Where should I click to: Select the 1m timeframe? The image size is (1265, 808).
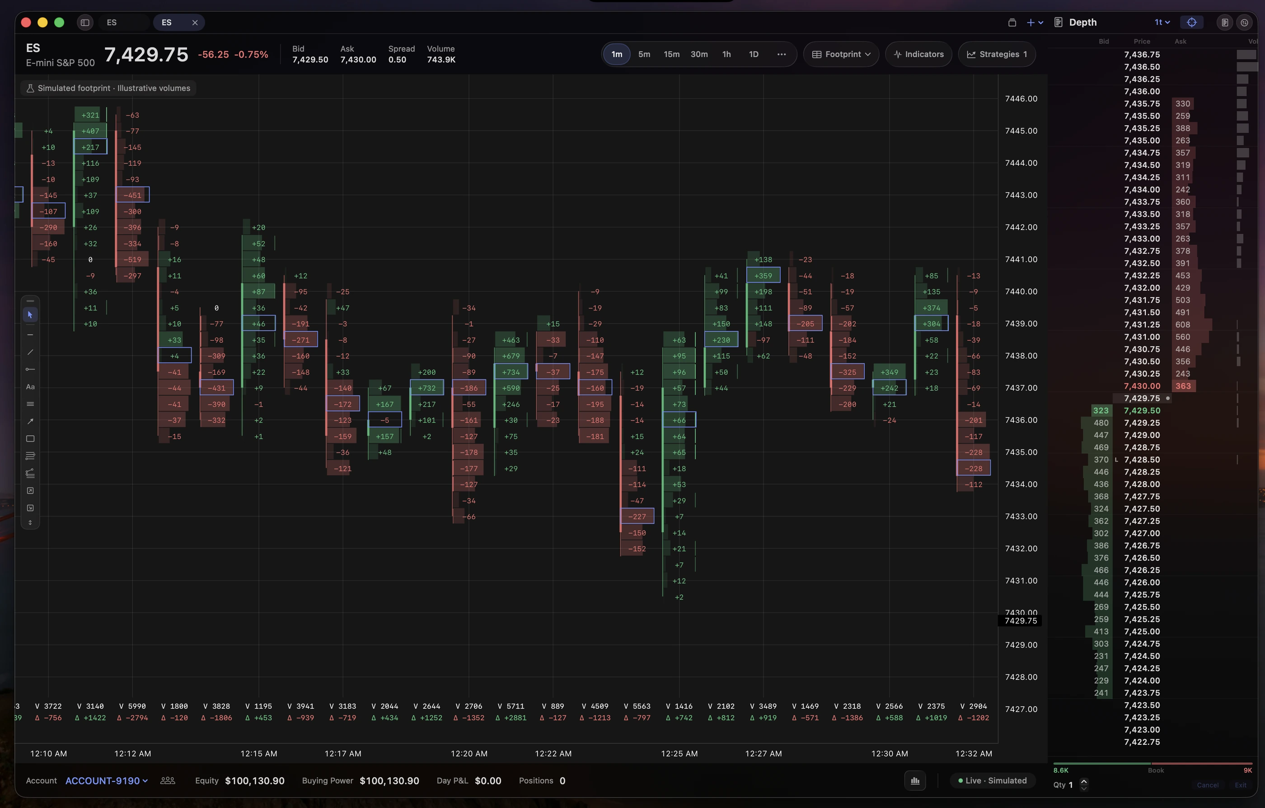tap(617, 54)
